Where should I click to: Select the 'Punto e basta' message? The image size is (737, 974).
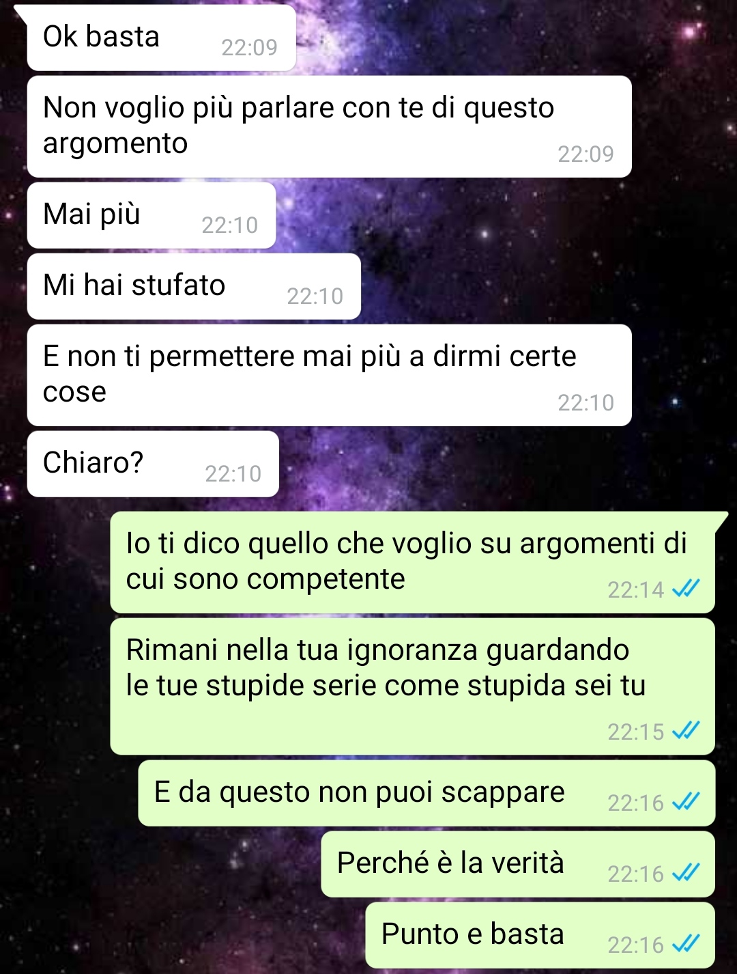pyautogui.click(x=540, y=935)
